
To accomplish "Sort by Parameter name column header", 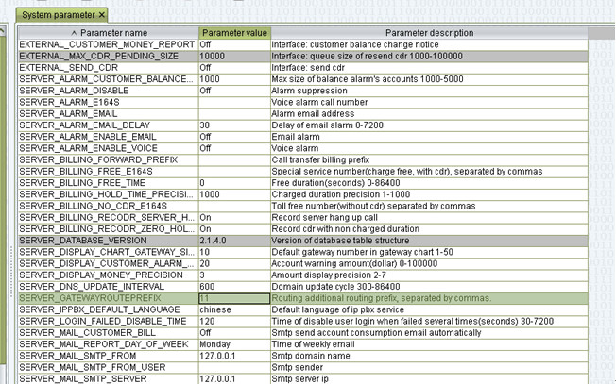I will (x=108, y=33).
